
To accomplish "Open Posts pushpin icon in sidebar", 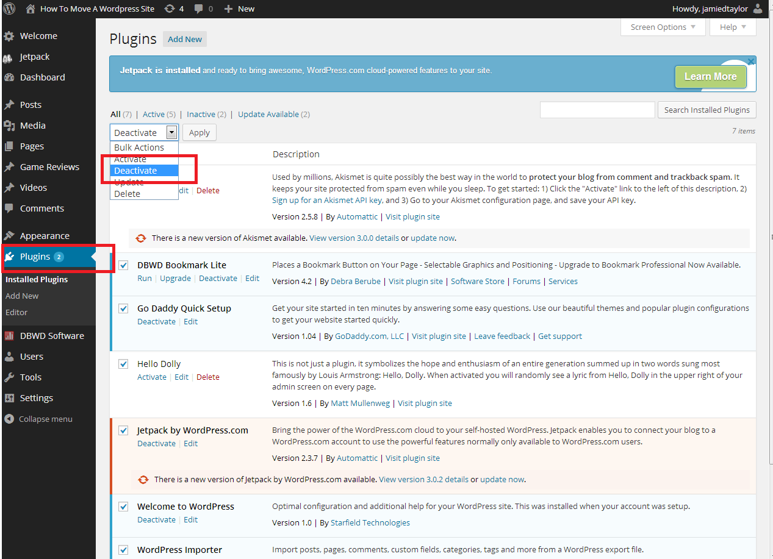I will pyautogui.click(x=9, y=105).
